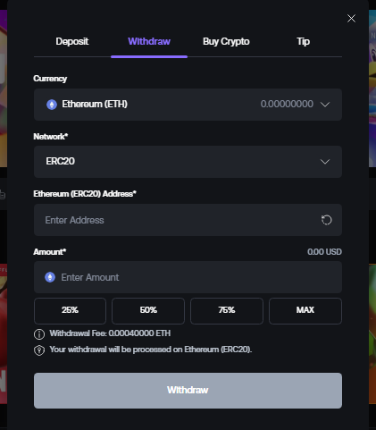Switch to the Buy Crypto tab
Viewport: 376px width, 430px height.
pos(226,41)
